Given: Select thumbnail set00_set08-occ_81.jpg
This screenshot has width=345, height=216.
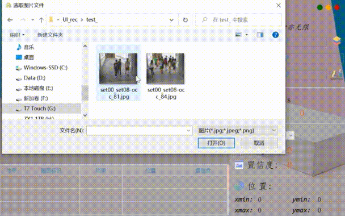Looking at the screenshot, I should point(119,73).
